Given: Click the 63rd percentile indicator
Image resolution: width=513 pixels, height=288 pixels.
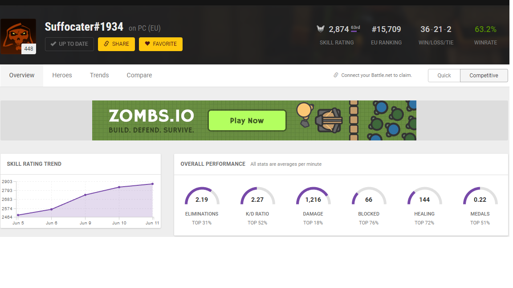Looking at the screenshot, I should click(355, 28).
